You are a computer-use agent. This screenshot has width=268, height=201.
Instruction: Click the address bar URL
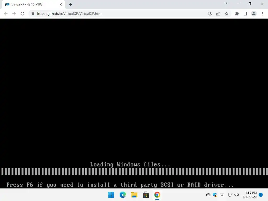(x=69, y=14)
